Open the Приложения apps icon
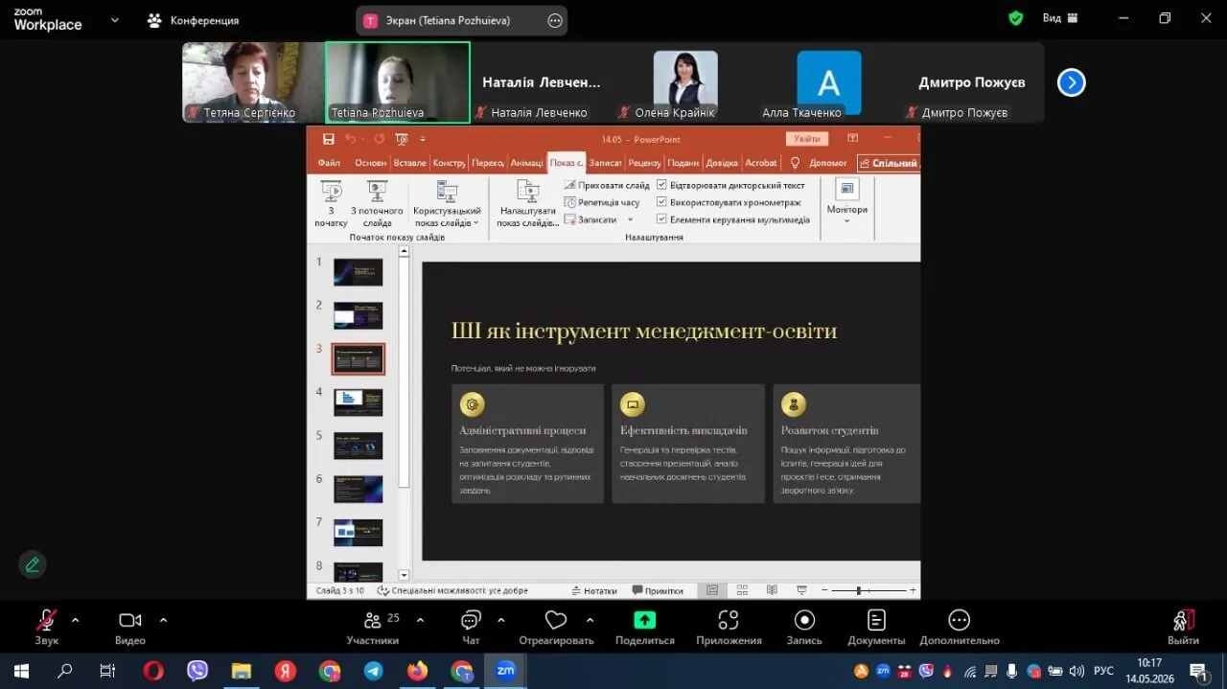1227x689 pixels. (729, 620)
